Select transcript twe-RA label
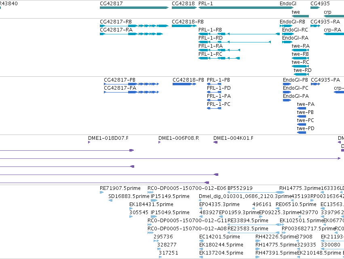The height and width of the screenshot is (259, 344). pos(301,46)
